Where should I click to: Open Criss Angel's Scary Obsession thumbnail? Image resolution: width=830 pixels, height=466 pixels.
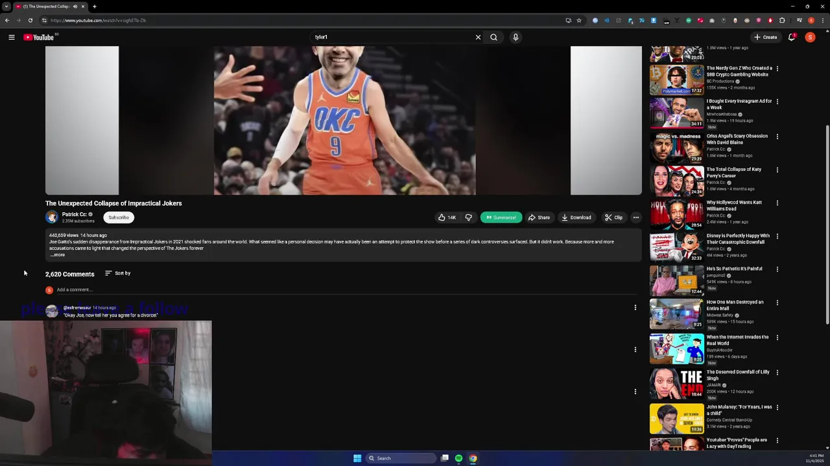(x=676, y=147)
